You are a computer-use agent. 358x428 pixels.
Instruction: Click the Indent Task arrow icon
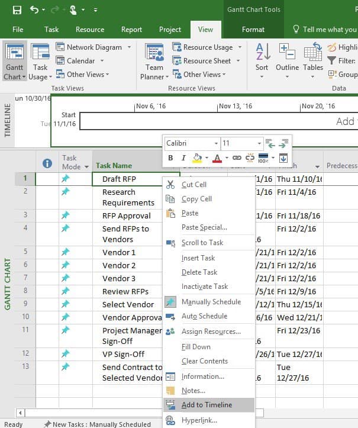pos(285,143)
